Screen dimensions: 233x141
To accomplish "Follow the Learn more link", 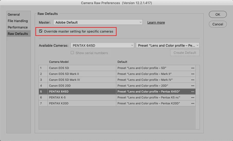I will [x=156, y=23].
